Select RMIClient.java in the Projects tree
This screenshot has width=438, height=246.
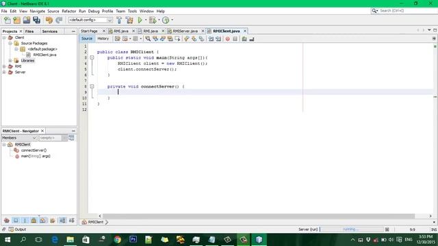point(44,55)
